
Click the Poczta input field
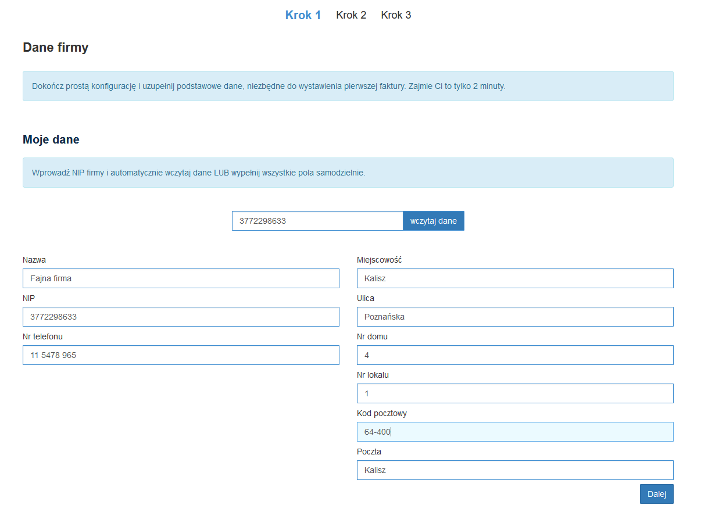(x=515, y=470)
